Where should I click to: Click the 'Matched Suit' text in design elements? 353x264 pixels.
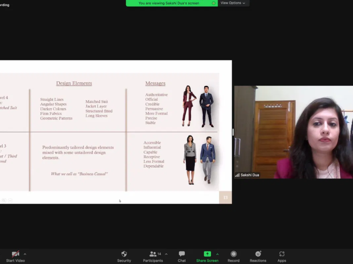pos(97,101)
